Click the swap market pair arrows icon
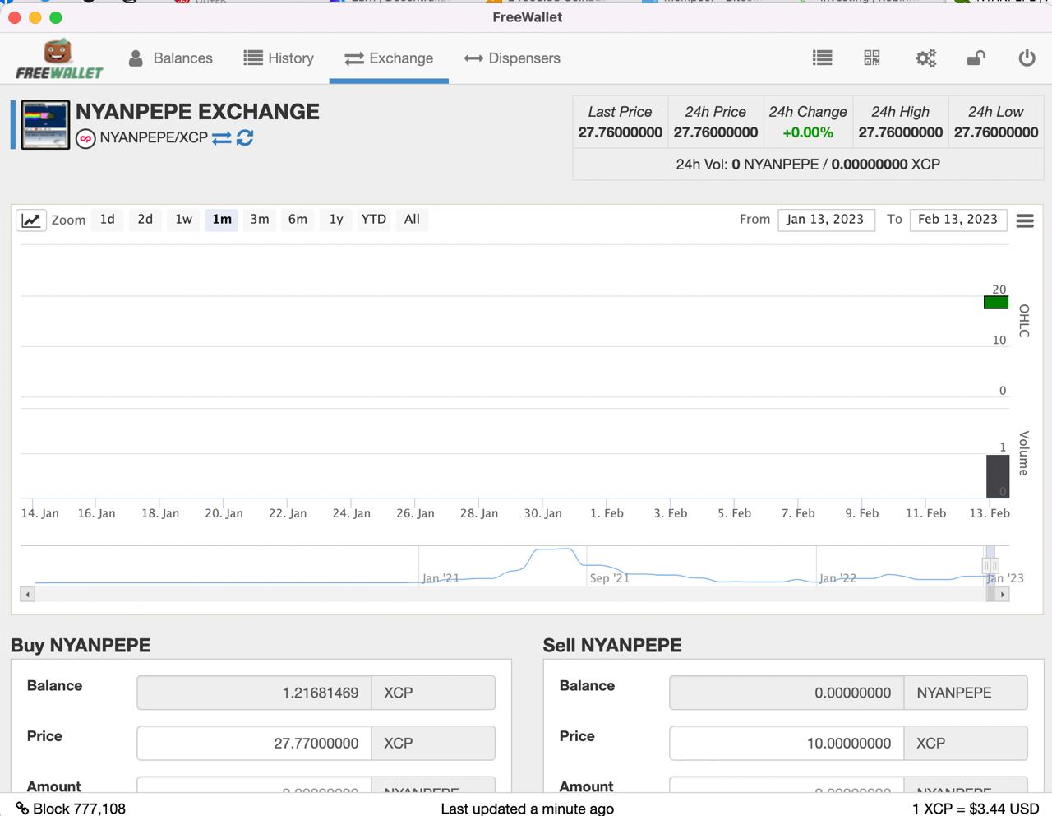 click(222, 138)
